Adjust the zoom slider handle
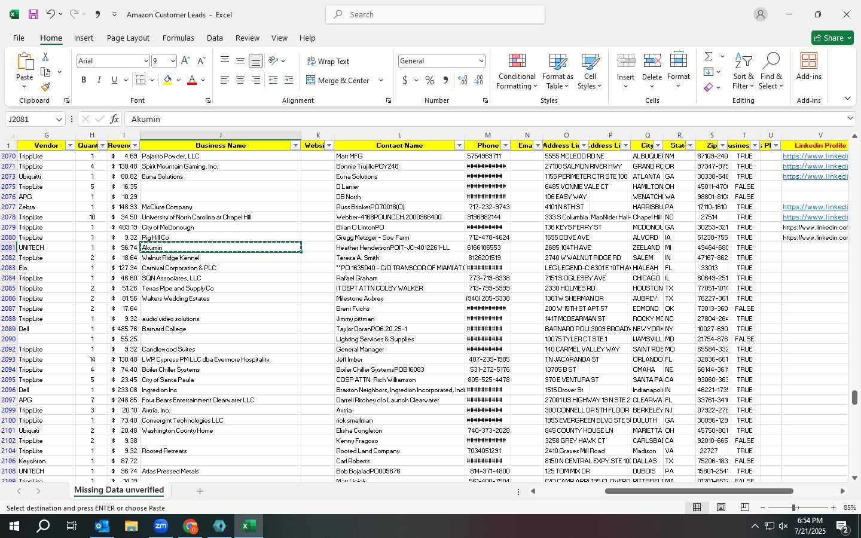This screenshot has width=861, height=538. 794,508
